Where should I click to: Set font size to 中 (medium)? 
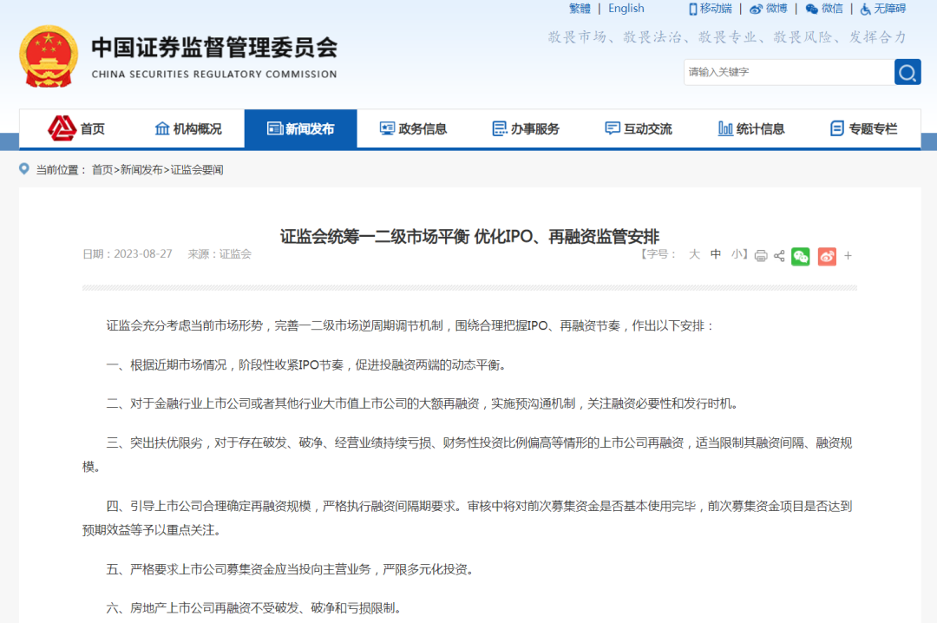(x=716, y=254)
